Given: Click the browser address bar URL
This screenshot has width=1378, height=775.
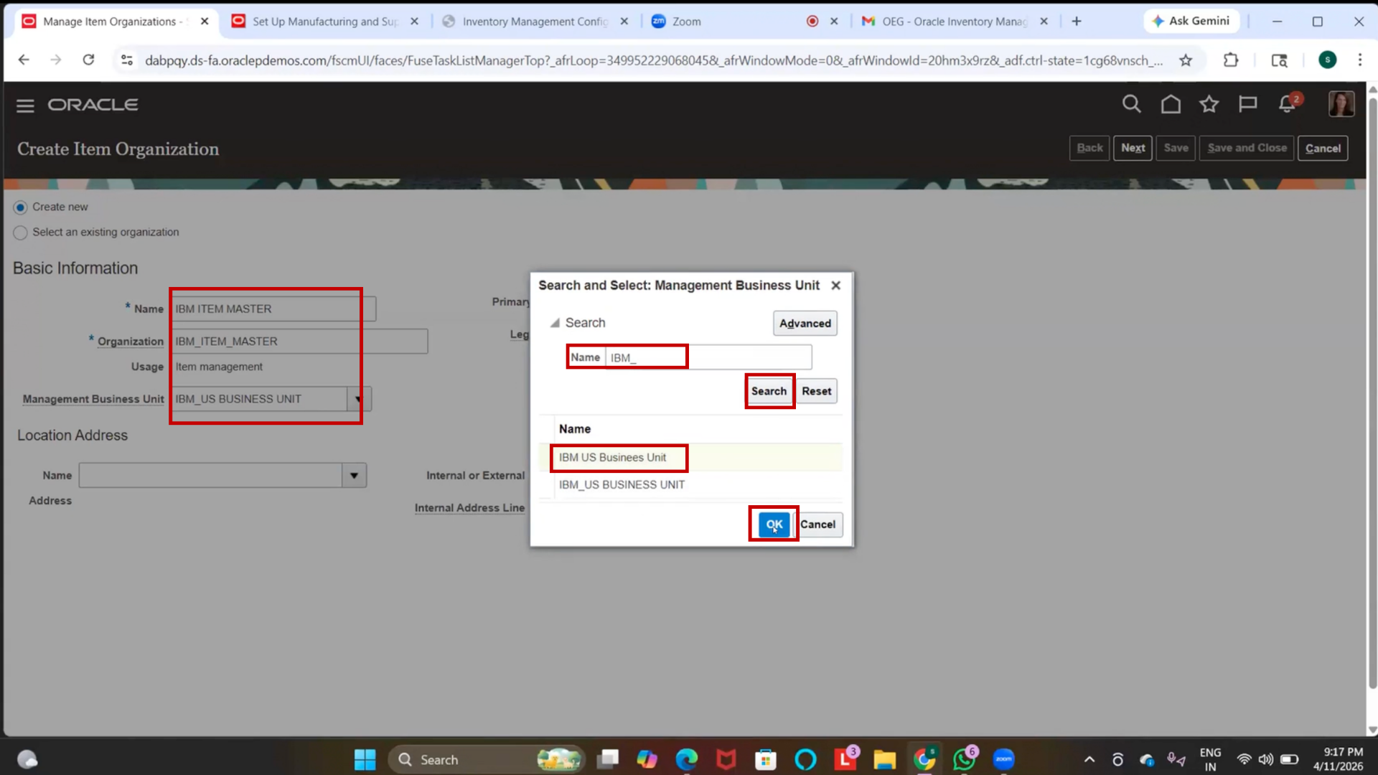Looking at the screenshot, I should (x=653, y=60).
